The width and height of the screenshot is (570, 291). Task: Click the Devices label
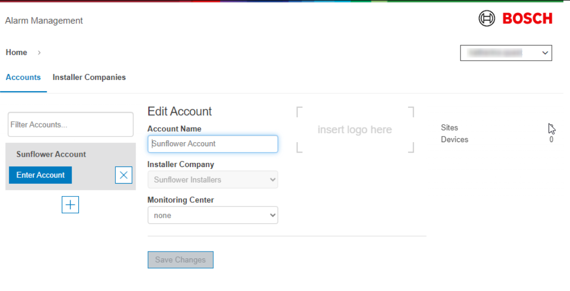454,140
